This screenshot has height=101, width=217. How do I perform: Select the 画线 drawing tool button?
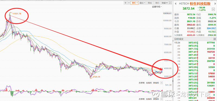[150, 3]
